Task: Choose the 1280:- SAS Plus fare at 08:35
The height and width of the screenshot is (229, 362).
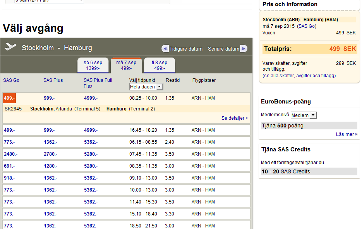Action: [x=51, y=166]
